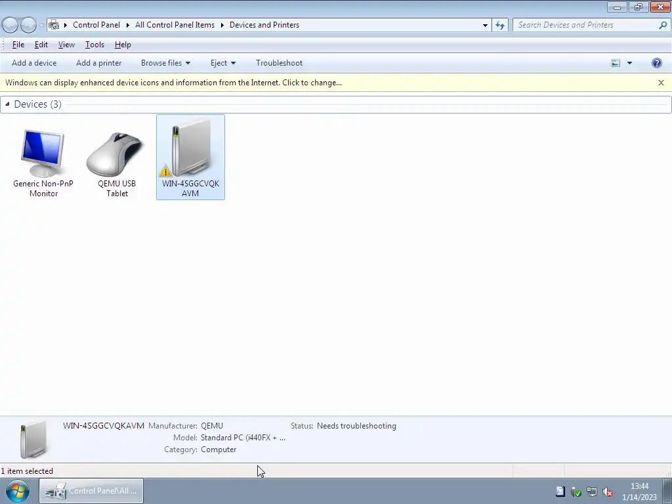Open the address bar history dropdown

[485, 26]
